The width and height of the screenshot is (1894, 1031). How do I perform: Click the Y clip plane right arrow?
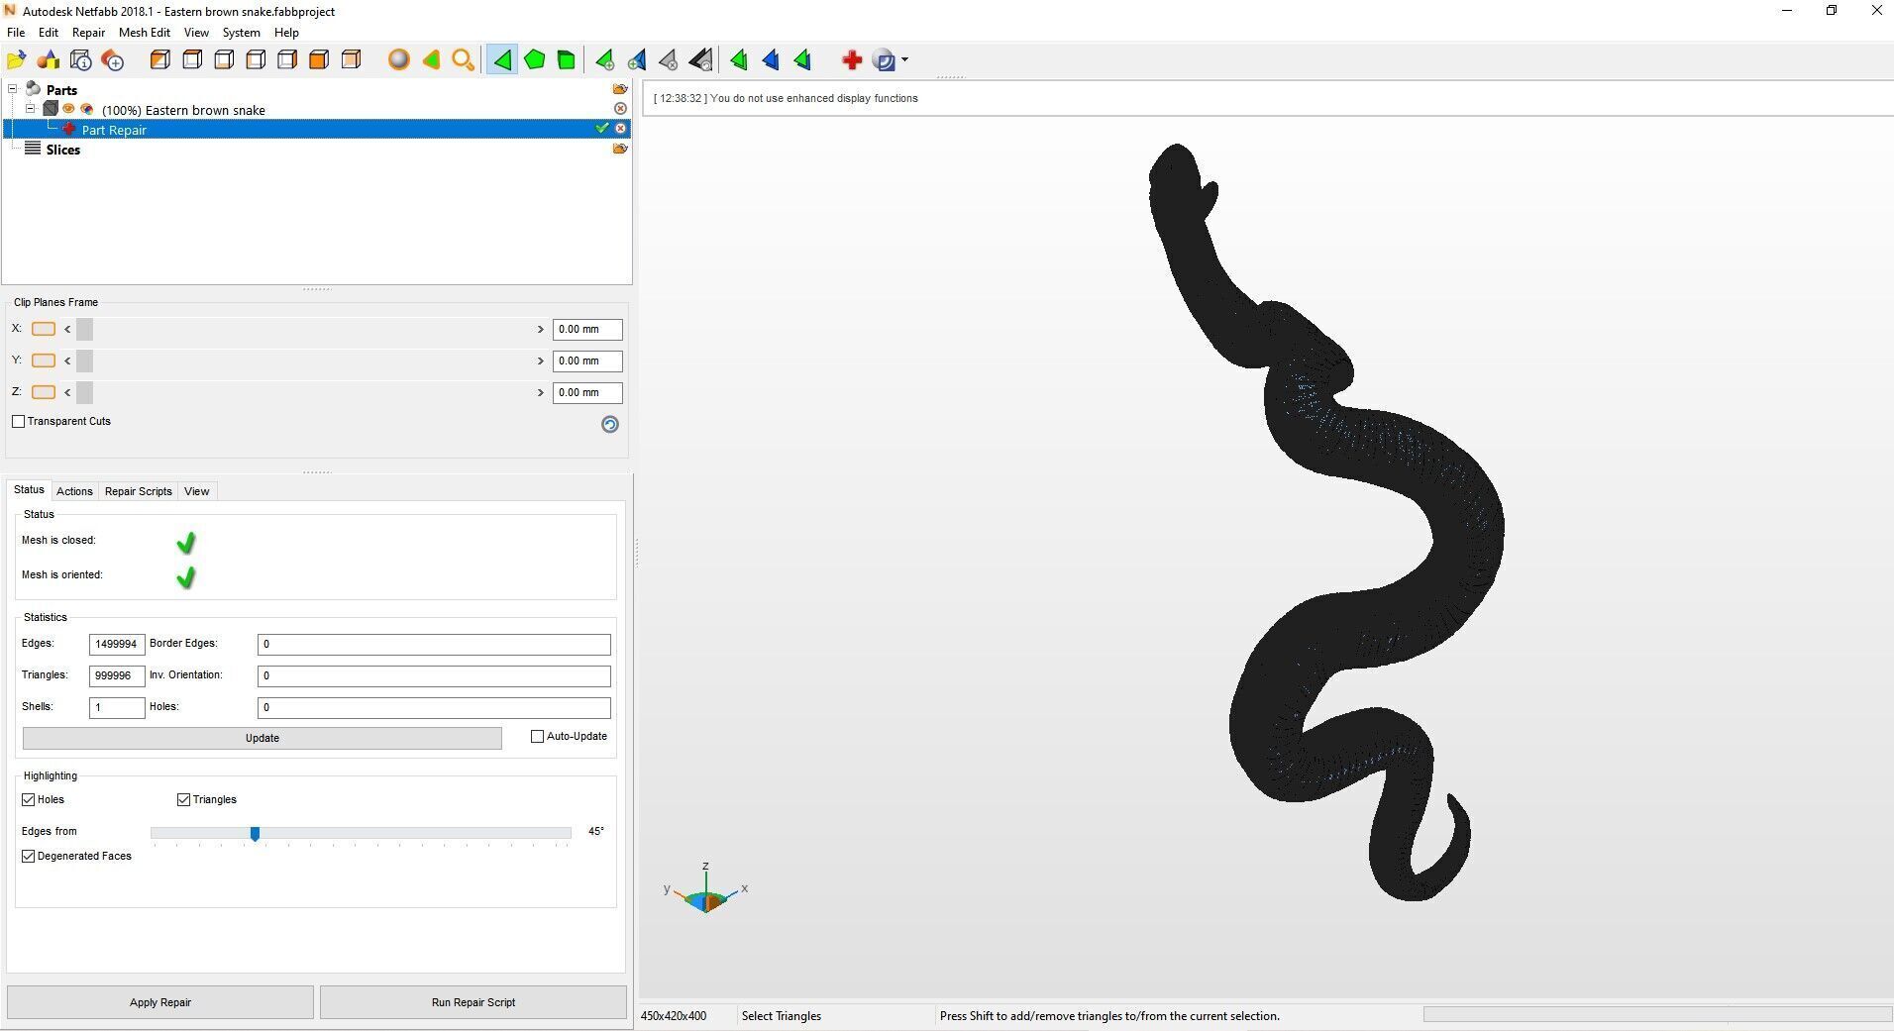541,361
